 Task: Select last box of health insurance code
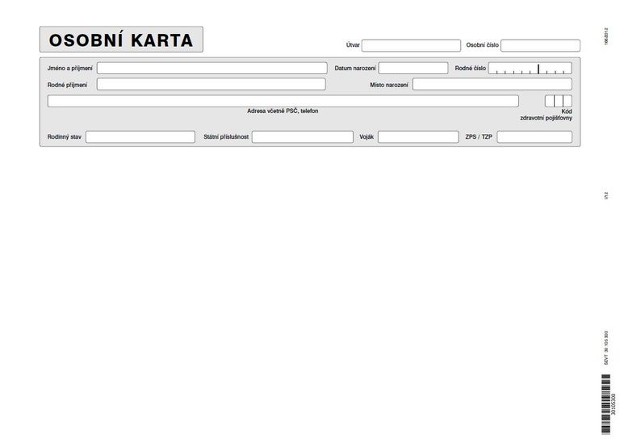pyautogui.click(x=568, y=101)
